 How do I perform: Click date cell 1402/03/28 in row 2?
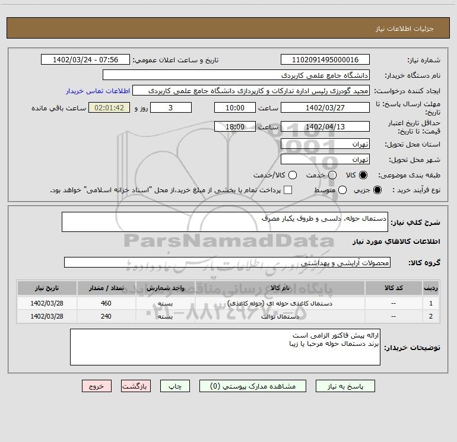(47, 316)
